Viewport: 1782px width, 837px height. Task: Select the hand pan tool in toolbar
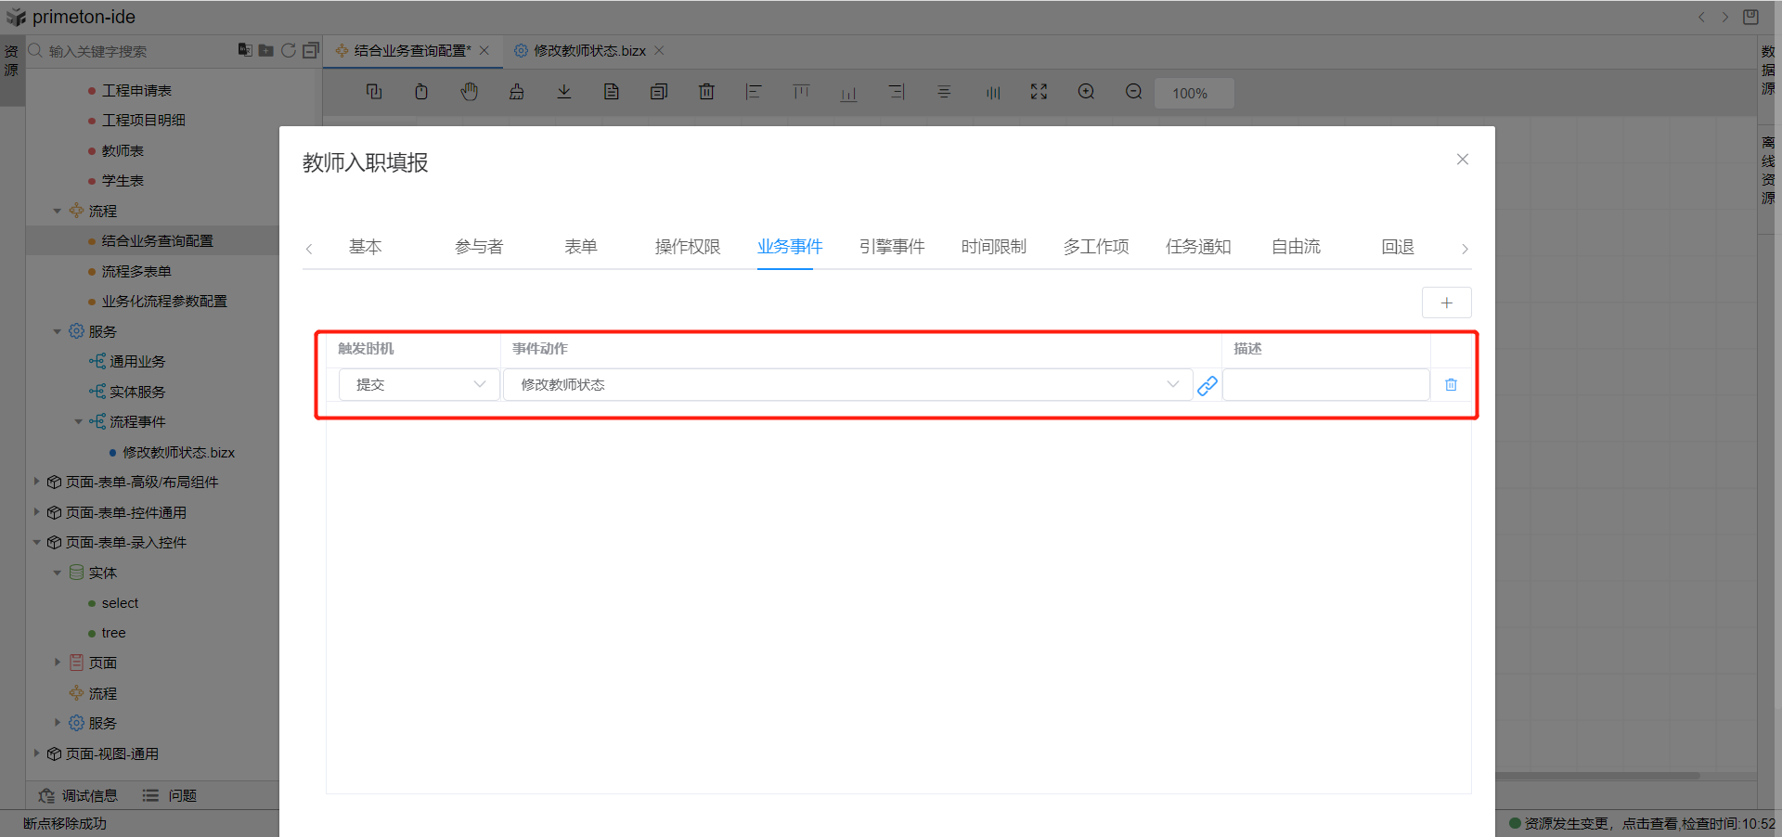469,92
